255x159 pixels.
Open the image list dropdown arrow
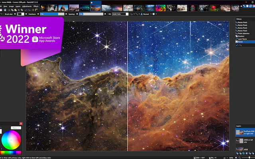241,6
